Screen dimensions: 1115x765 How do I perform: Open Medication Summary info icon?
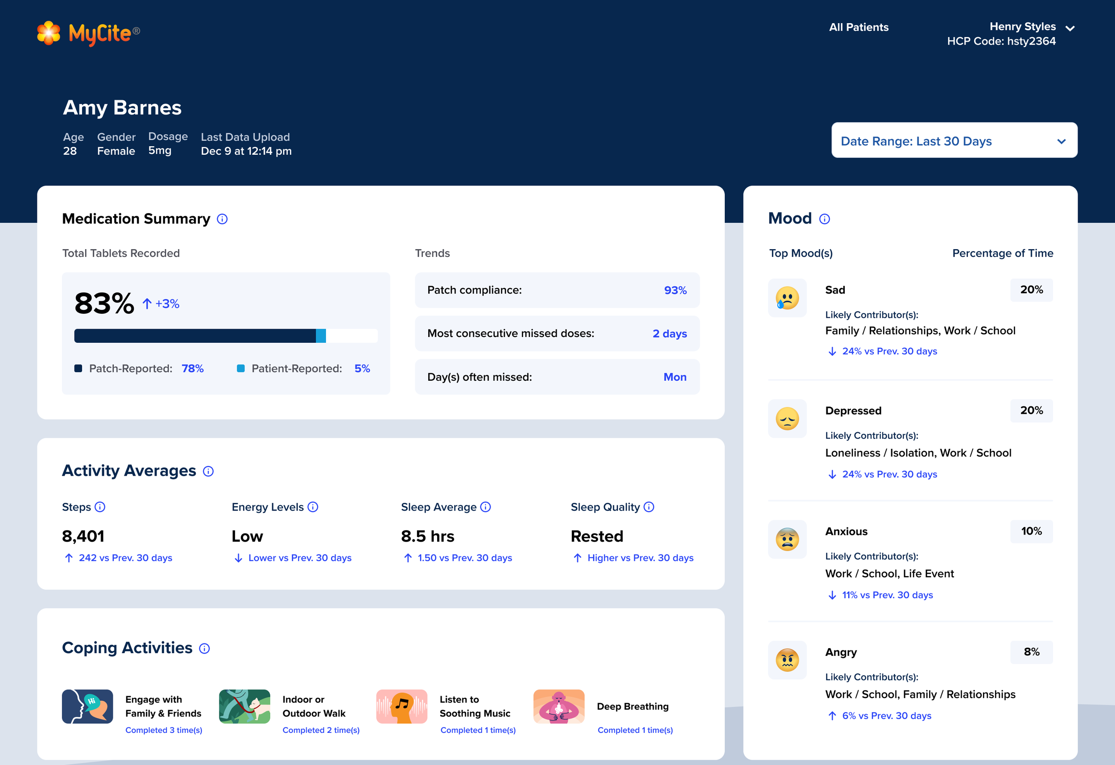click(x=222, y=219)
